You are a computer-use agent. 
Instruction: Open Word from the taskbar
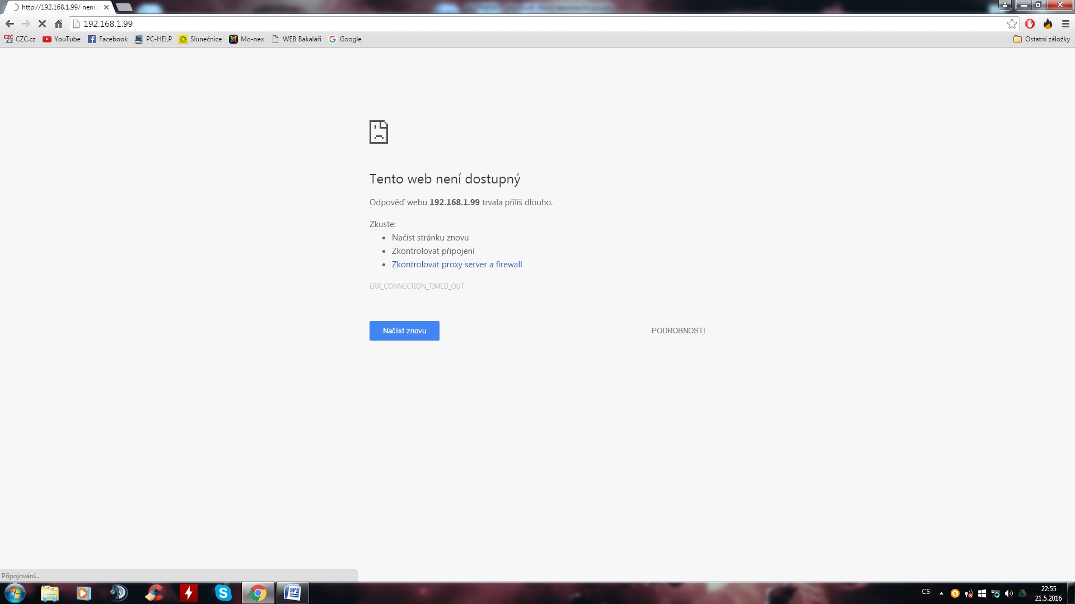click(292, 593)
